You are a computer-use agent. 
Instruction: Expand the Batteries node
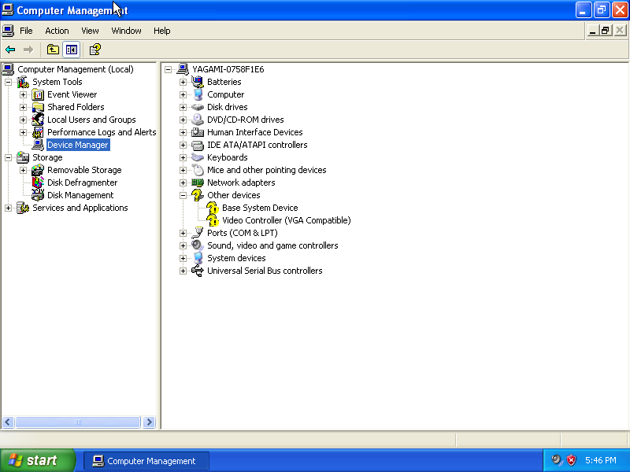[x=183, y=82]
